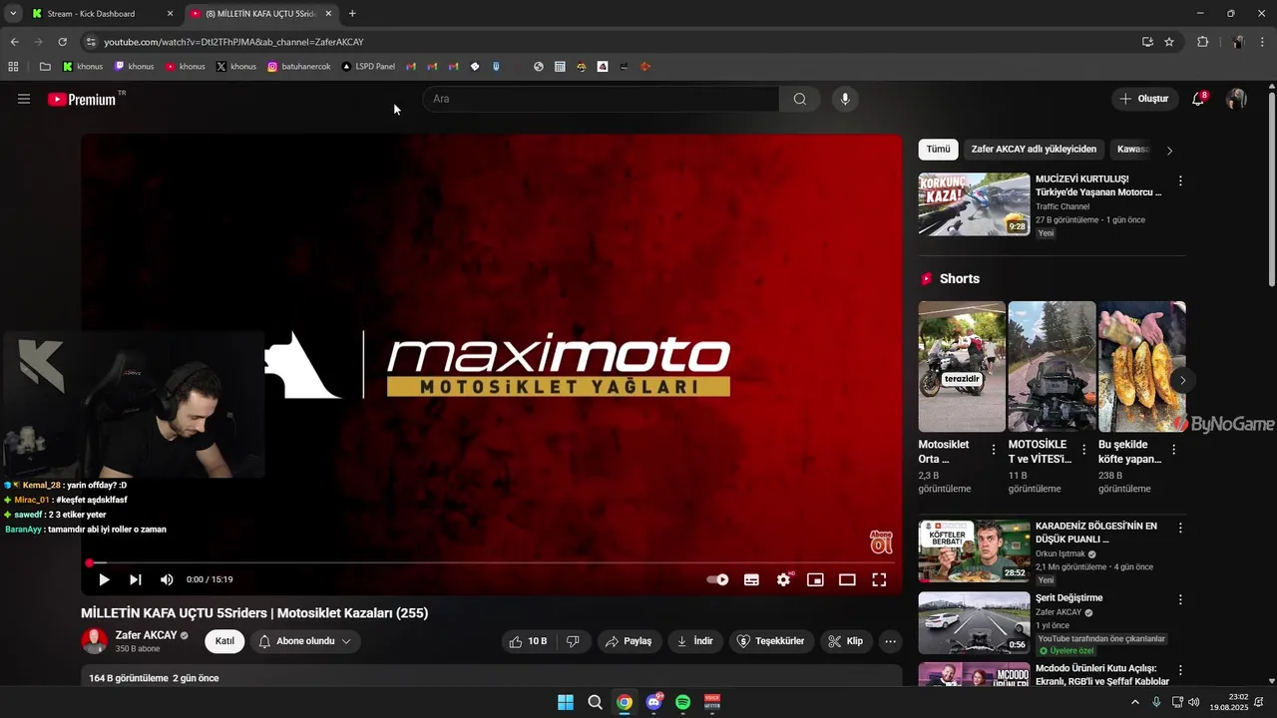The height and width of the screenshot is (718, 1277).
Task: Click the Oluştur create button
Action: (x=1144, y=99)
